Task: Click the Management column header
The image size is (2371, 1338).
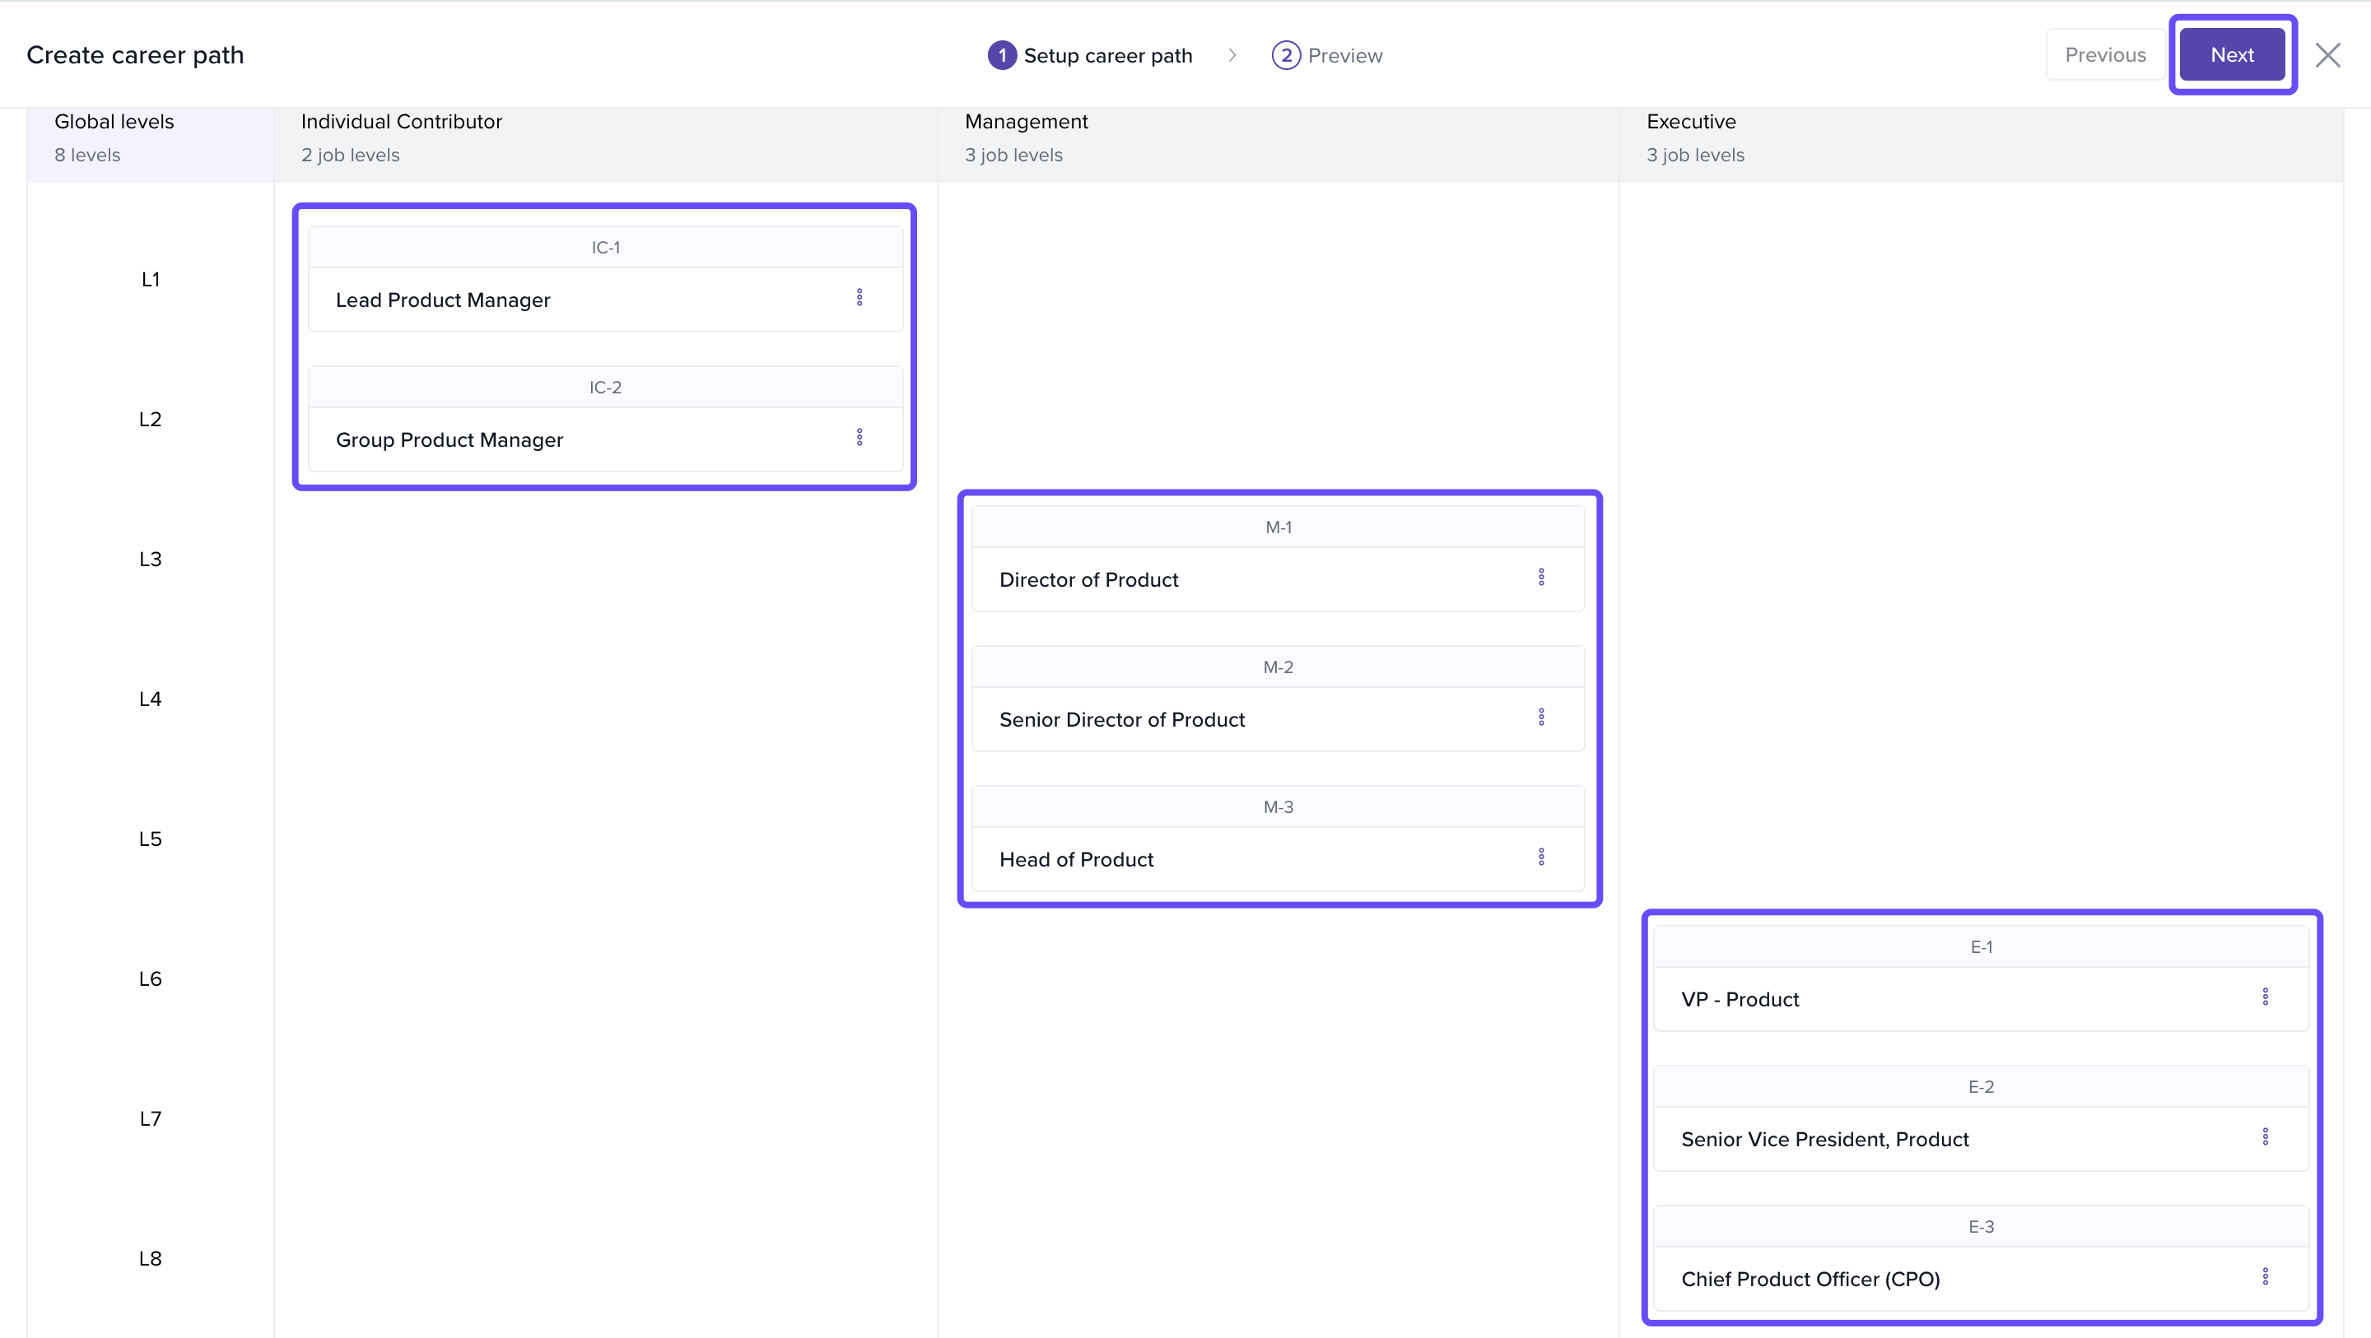Action: [x=1027, y=122]
